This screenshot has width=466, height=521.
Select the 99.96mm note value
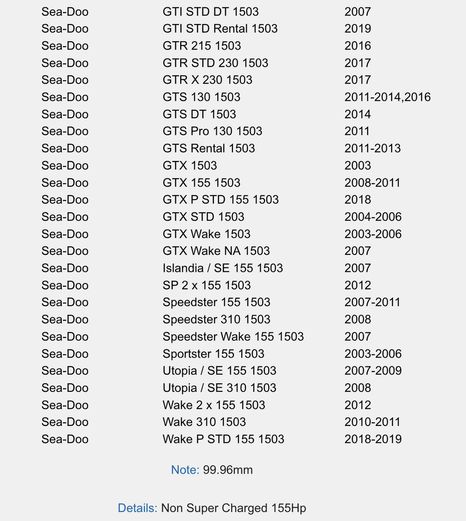coord(228,470)
